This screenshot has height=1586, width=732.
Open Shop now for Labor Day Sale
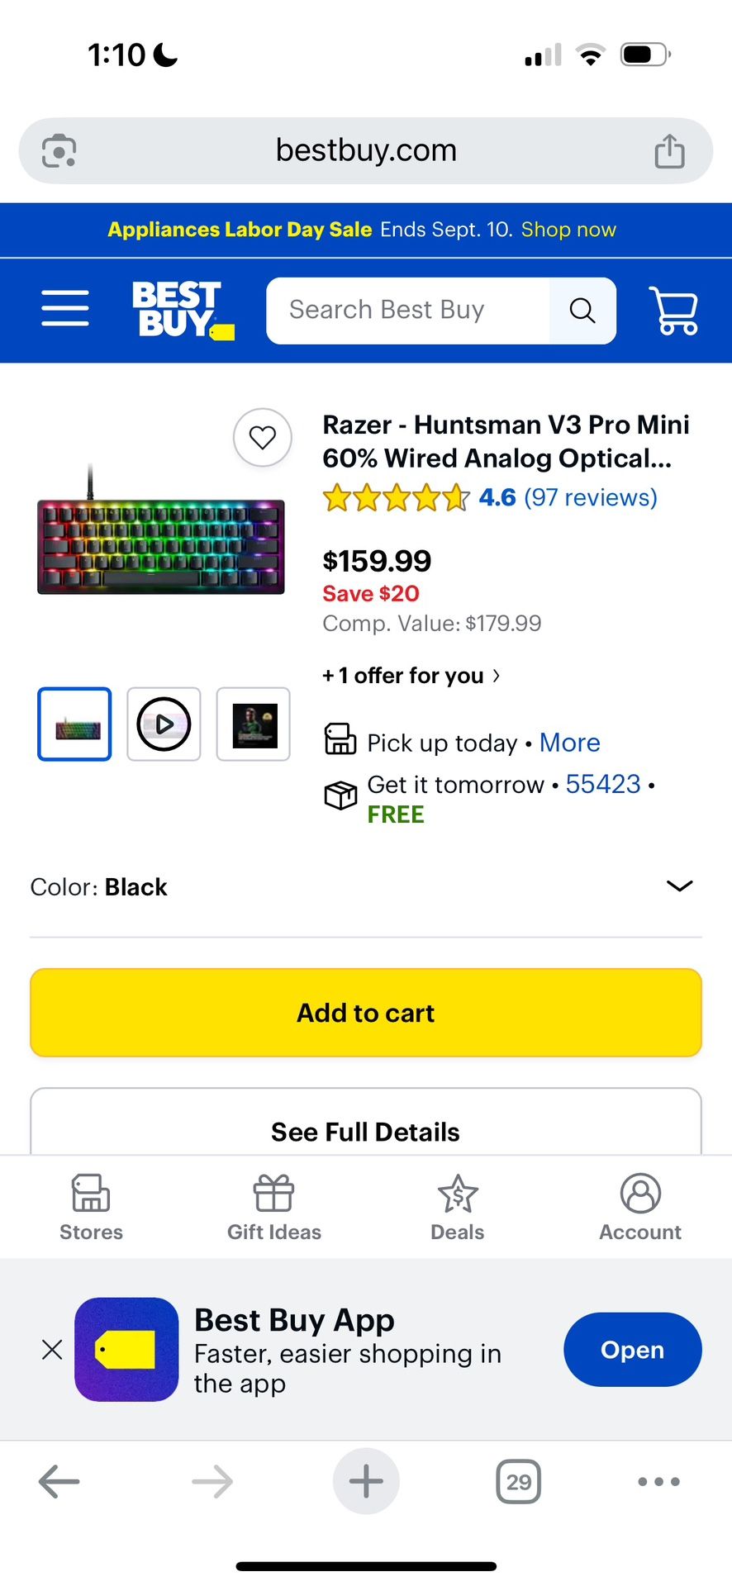click(x=568, y=230)
